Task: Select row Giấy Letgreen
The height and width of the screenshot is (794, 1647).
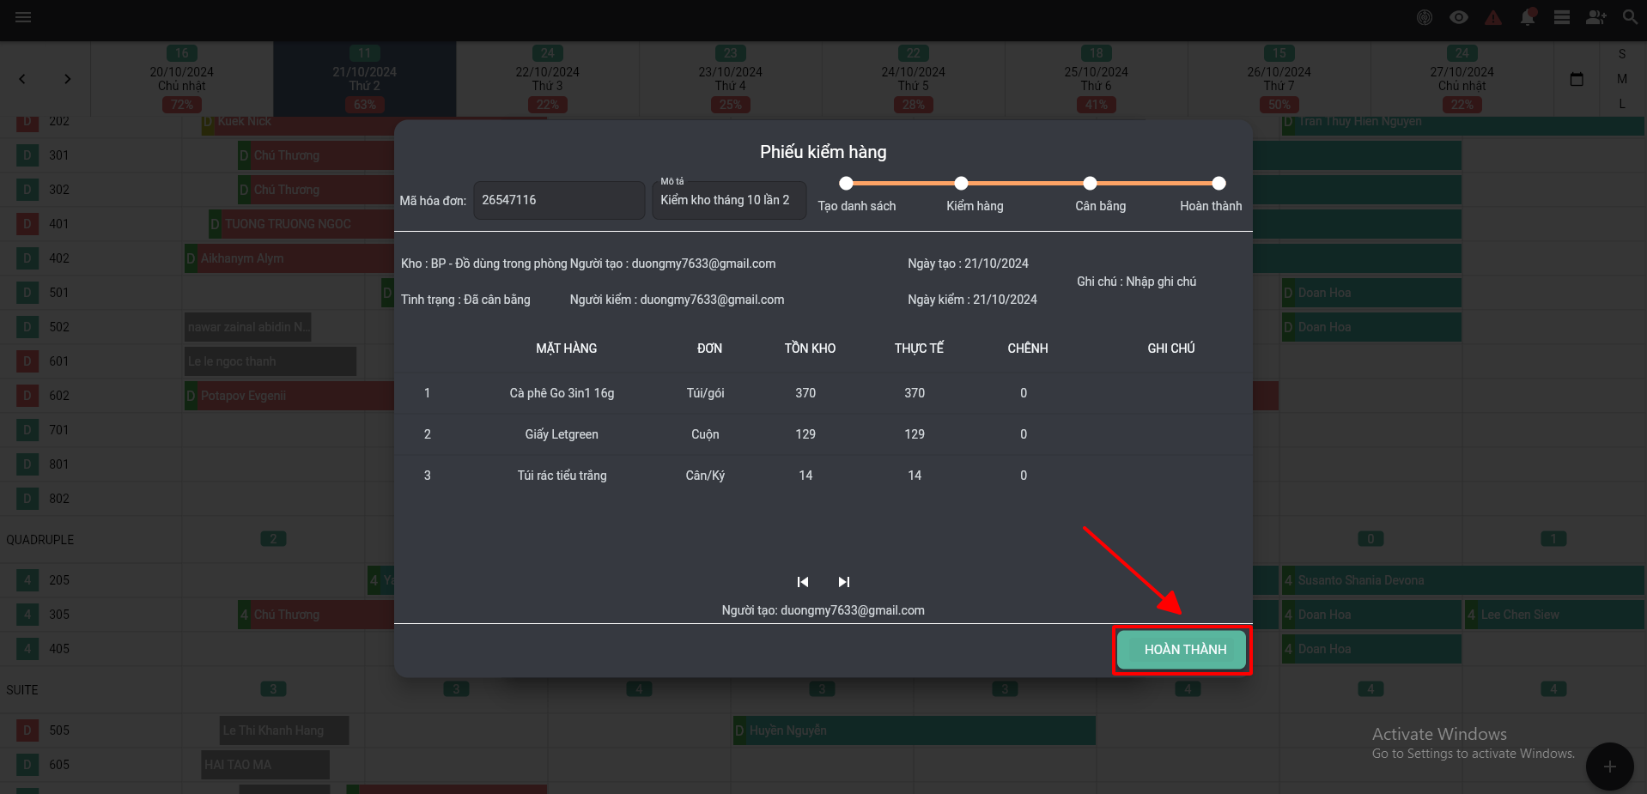Action: [823, 434]
